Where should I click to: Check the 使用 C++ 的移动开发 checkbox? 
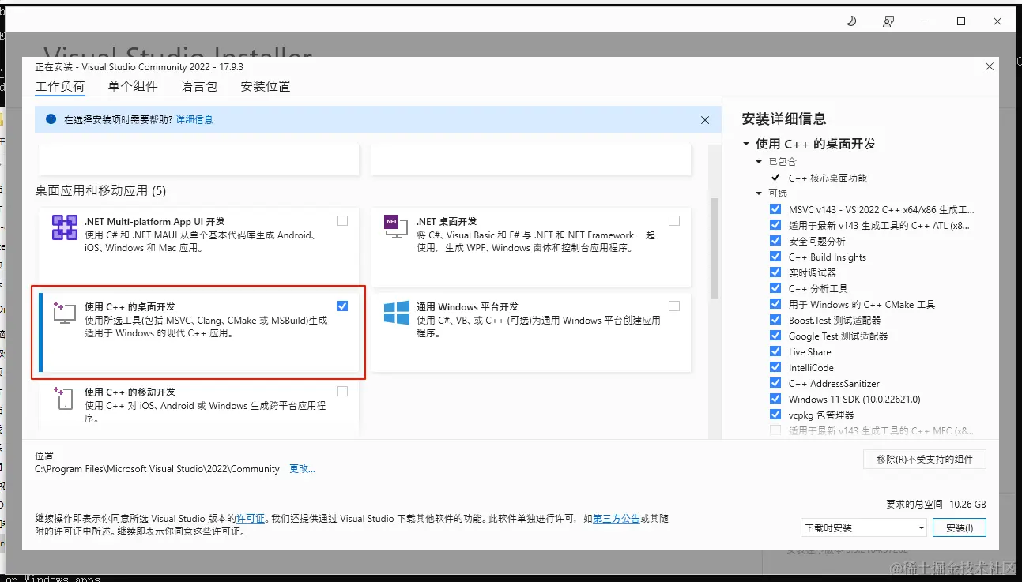click(x=342, y=391)
